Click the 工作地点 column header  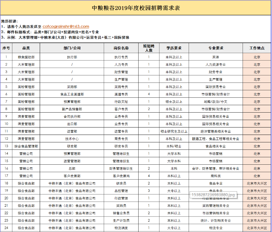257,48
